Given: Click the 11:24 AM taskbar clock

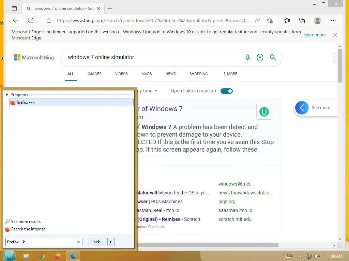Looking at the screenshot, I should (334, 256).
